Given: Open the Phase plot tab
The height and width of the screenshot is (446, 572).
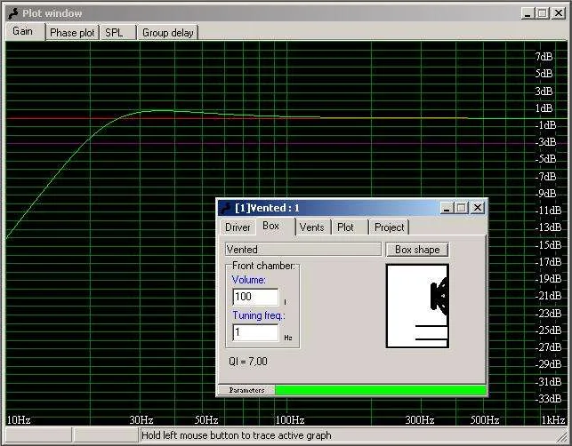Looking at the screenshot, I should click(x=72, y=33).
